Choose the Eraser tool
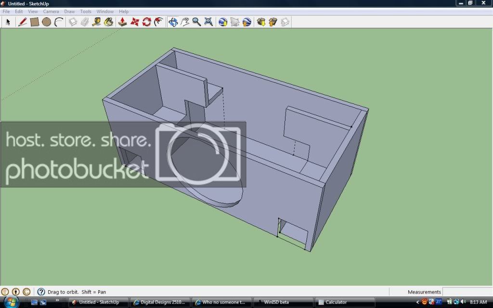 click(x=85, y=22)
